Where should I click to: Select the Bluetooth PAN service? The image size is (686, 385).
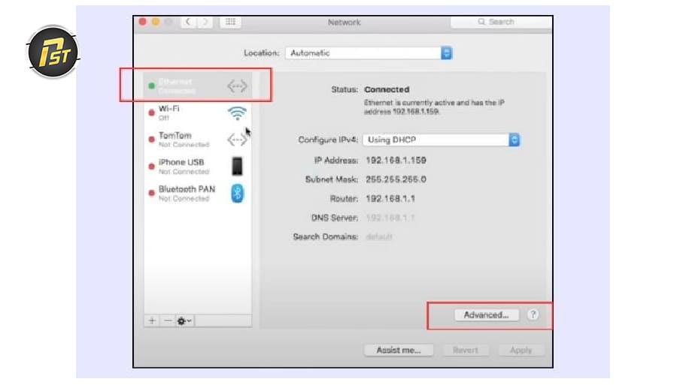[x=198, y=194]
